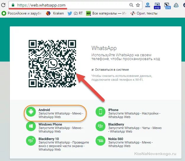Bookmark this page with the star icon

click(138, 5)
